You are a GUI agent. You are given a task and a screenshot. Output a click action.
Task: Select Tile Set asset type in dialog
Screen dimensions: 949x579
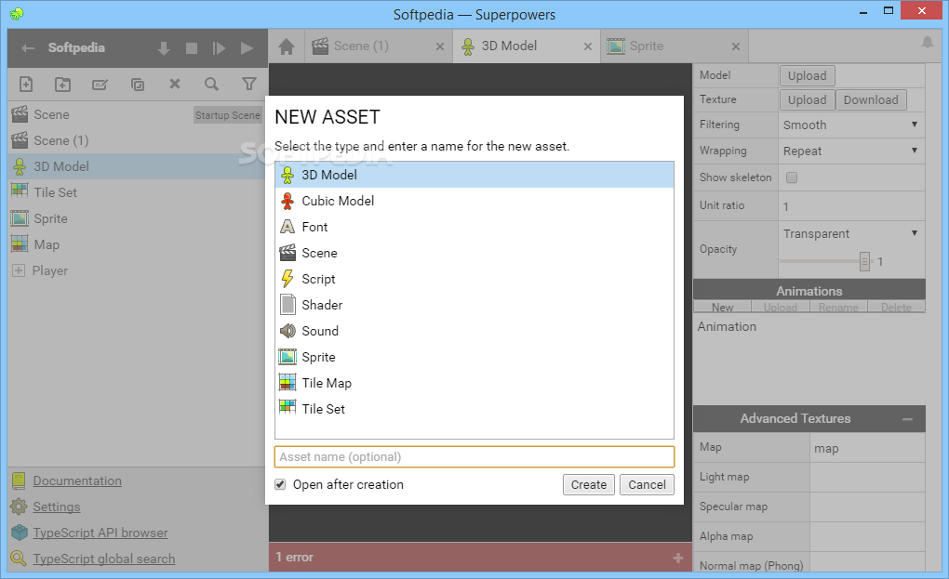pyautogui.click(x=474, y=409)
